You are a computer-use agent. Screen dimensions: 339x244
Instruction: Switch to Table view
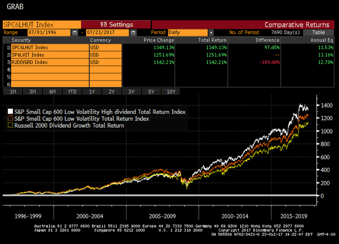318,32
